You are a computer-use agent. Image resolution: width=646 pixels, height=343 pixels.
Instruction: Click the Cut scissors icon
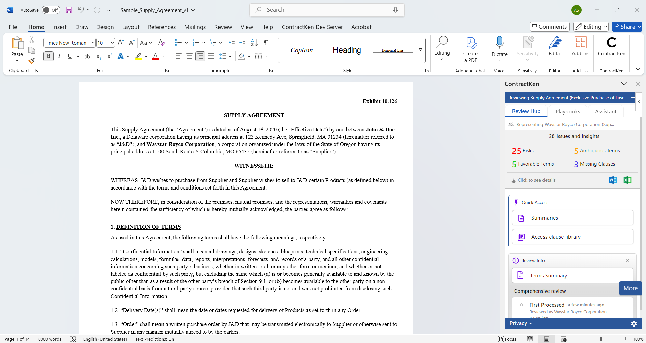32,40
